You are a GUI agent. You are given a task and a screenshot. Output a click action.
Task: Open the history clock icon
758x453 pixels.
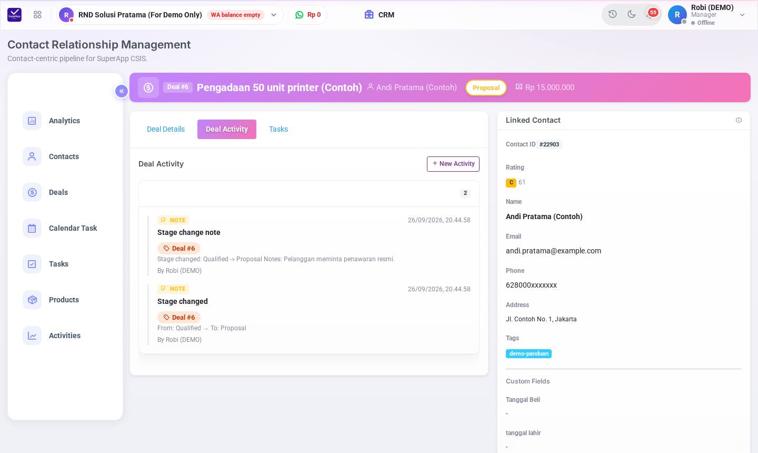[x=613, y=14]
